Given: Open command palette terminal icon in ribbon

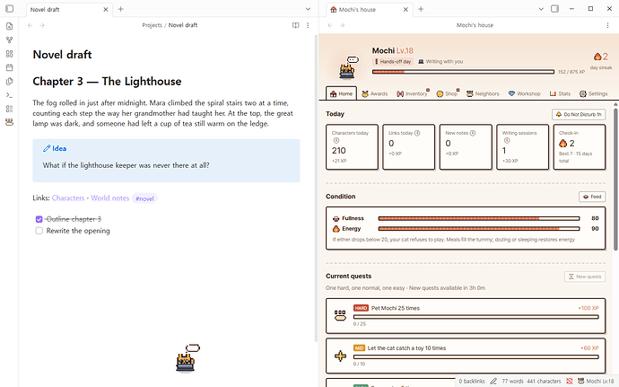Looking at the screenshot, I should 10,95.
